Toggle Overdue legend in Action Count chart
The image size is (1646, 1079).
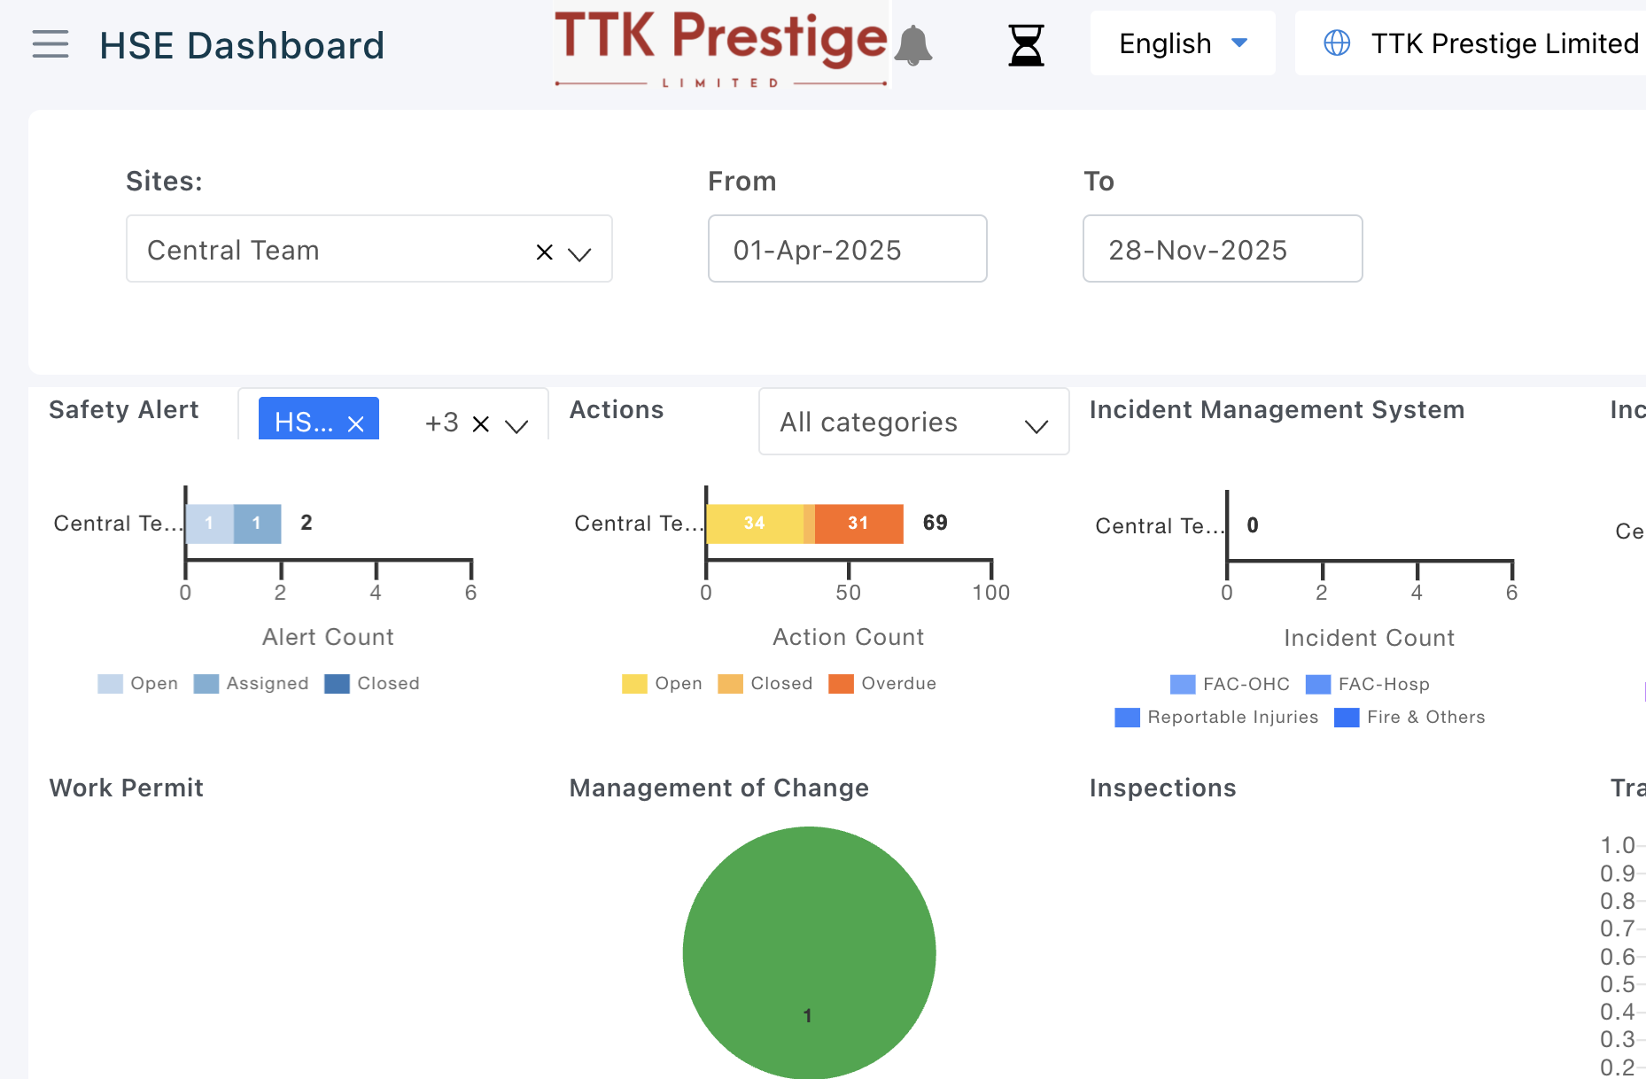click(x=882, y=683)
